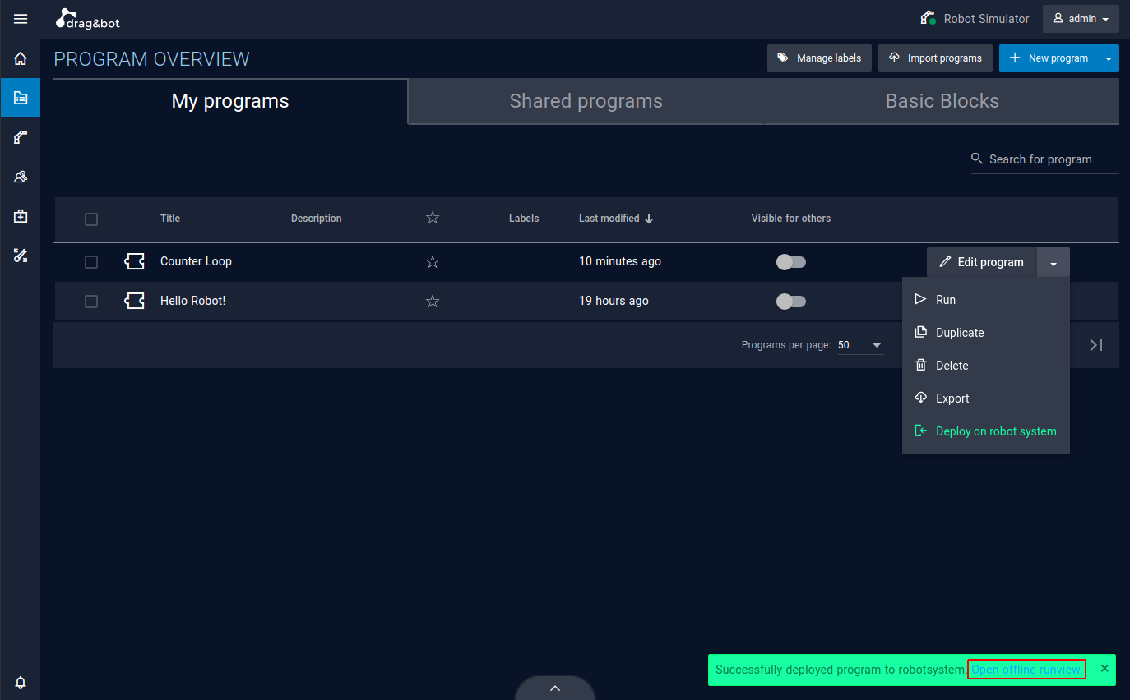Screen dimensions: 1130x700
Task: Select the Program overview sidebar icon
Action: 21,98
